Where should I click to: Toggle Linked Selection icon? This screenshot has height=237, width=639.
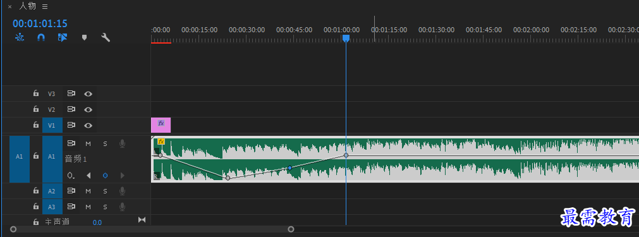coord(63,37)
